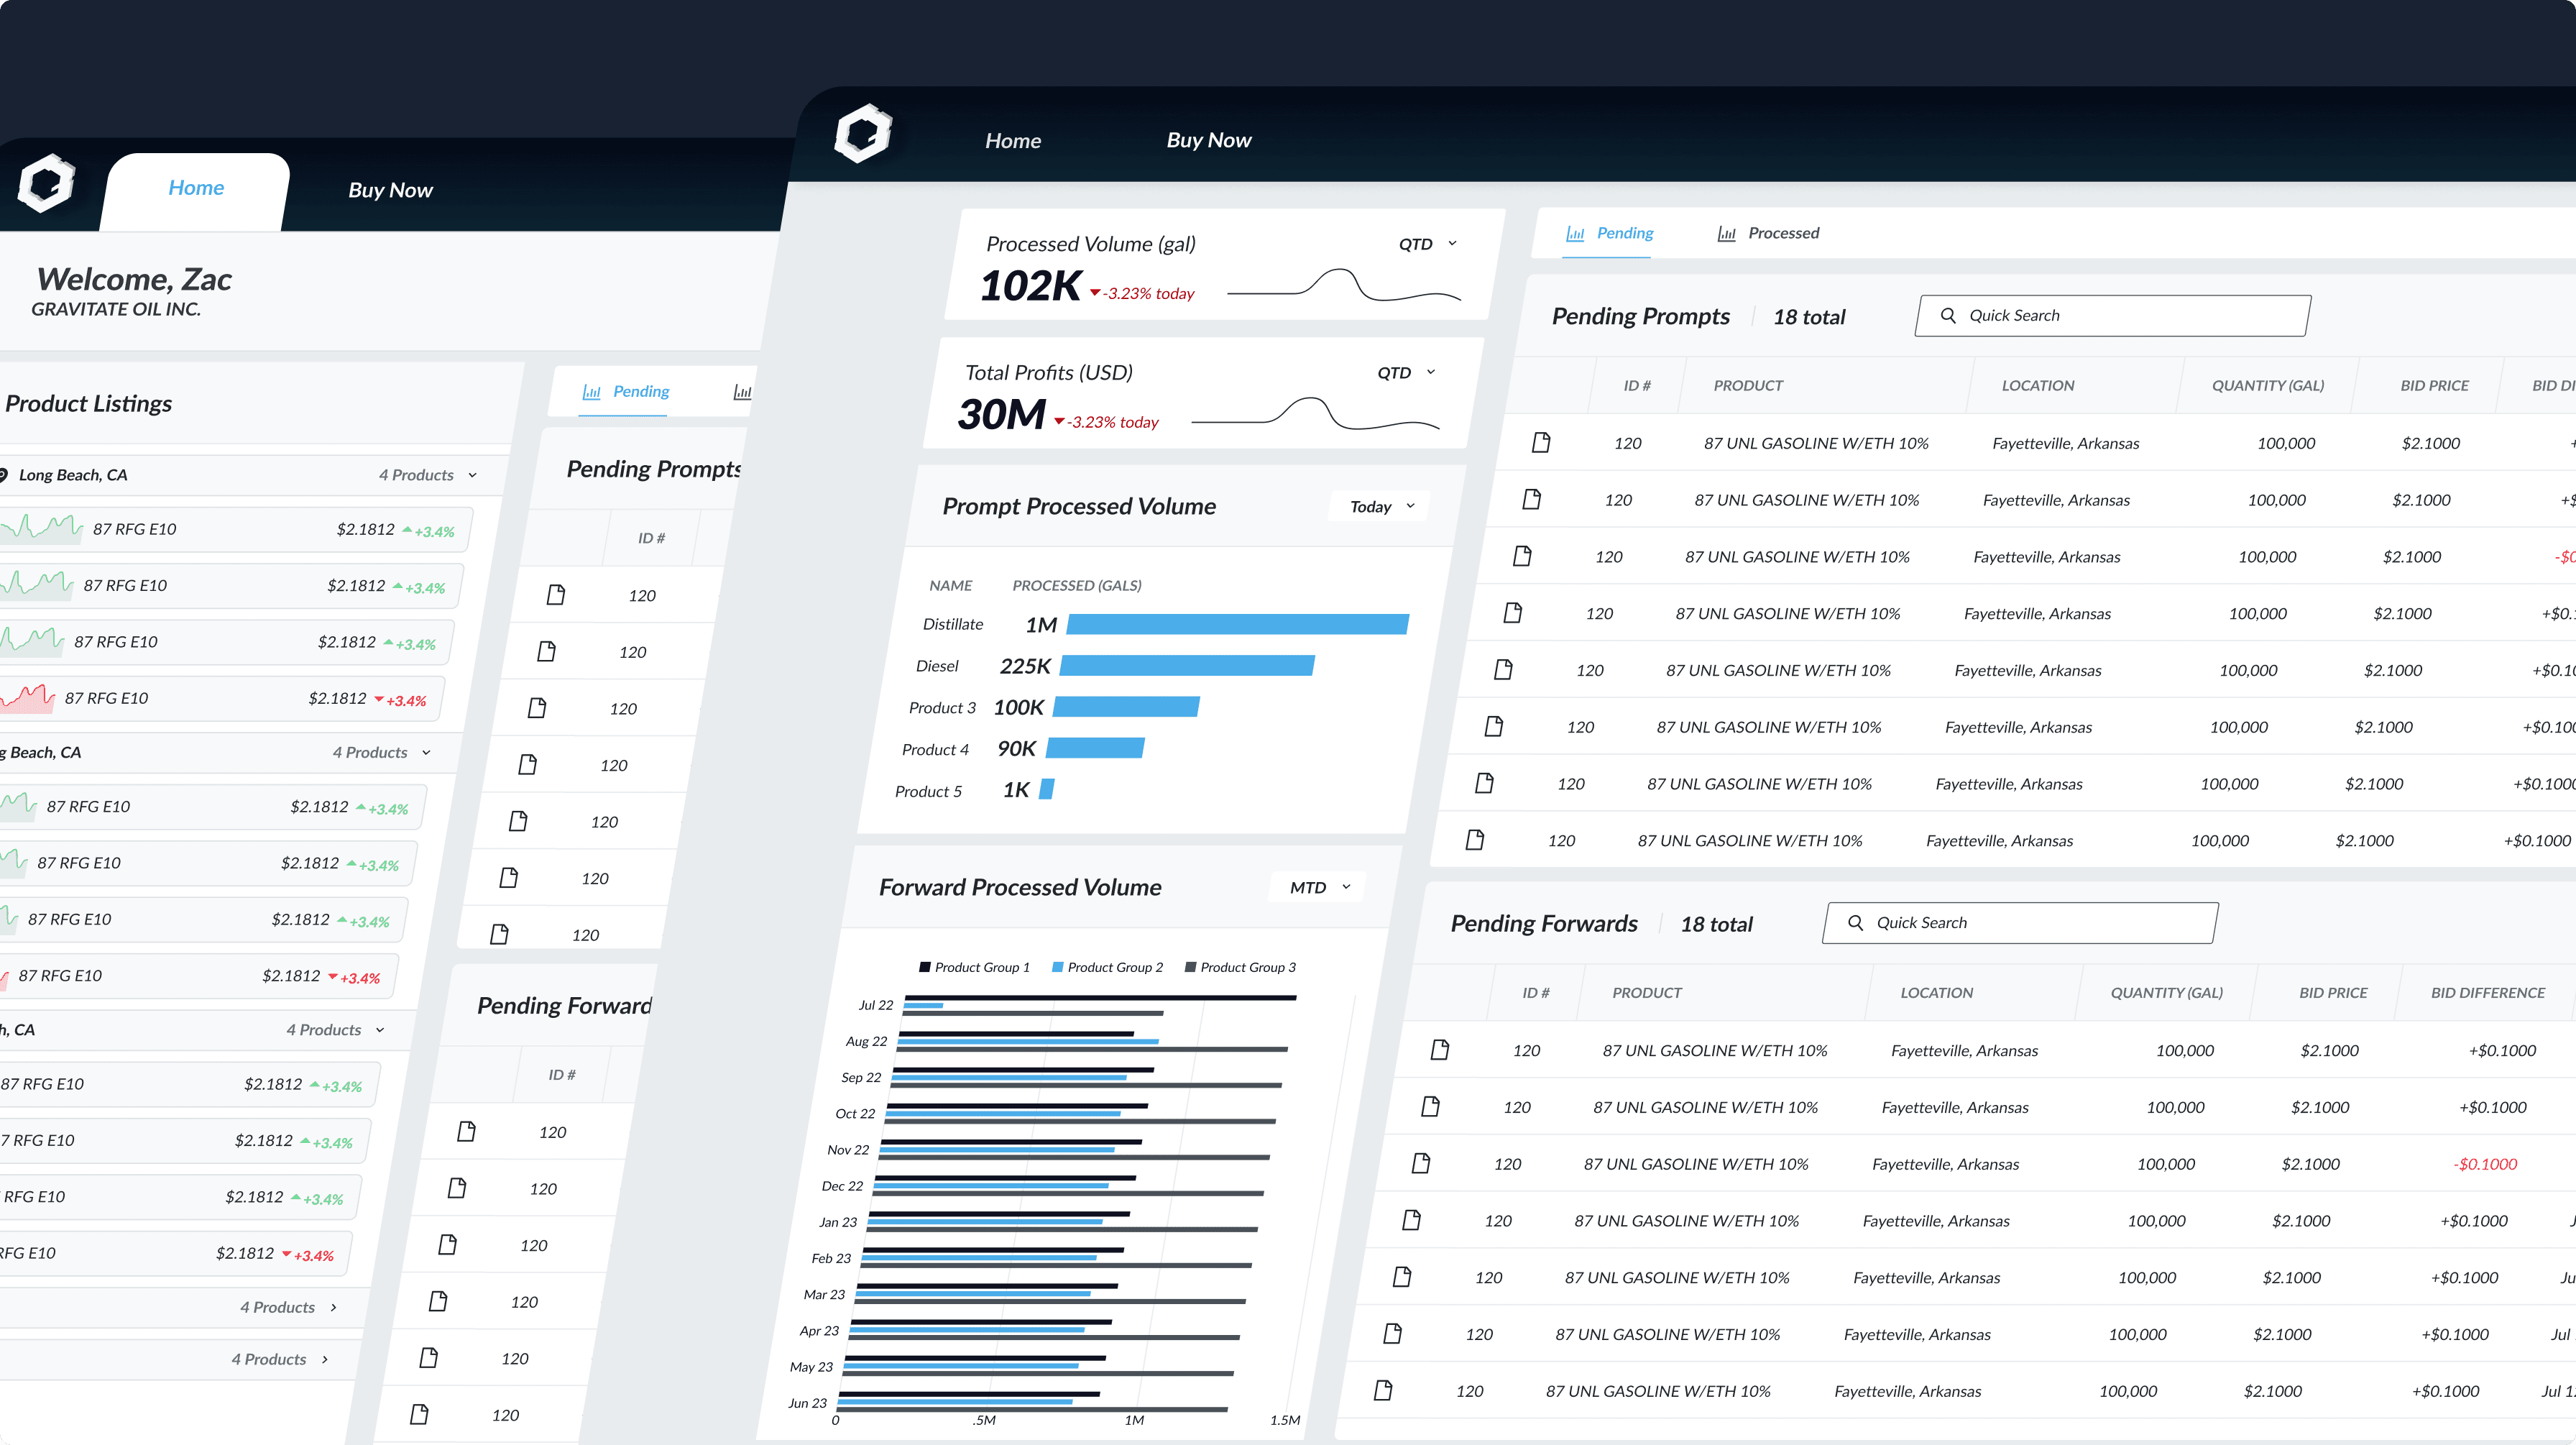Image resolution: width=2576 pixels, height=1445 pixels.
Task: Collapse the Long Beach, CA 4 Products group
Action: [x=473, y=475]
